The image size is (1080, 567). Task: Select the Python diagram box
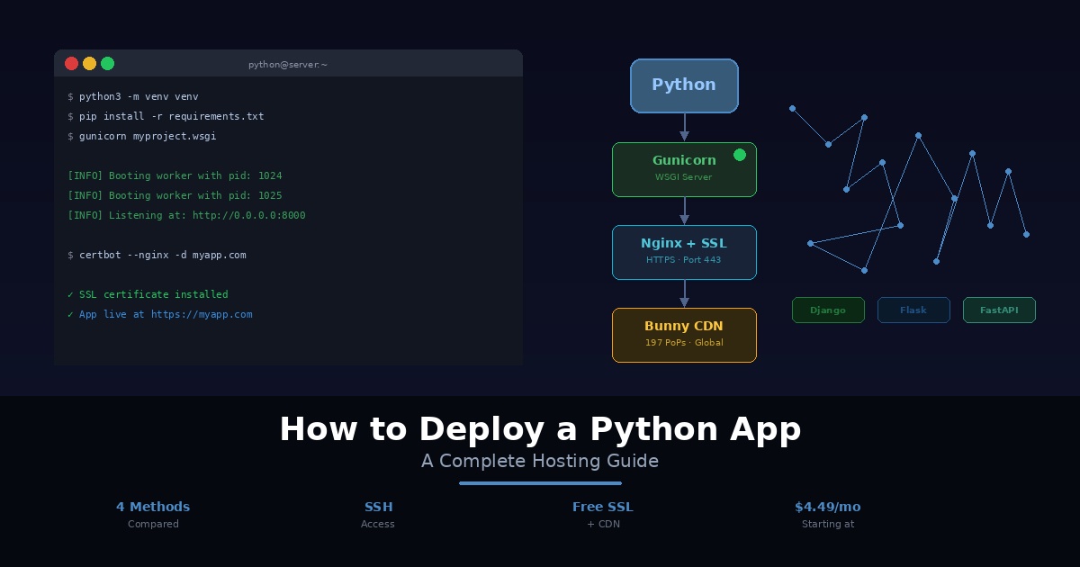[684, 85]
